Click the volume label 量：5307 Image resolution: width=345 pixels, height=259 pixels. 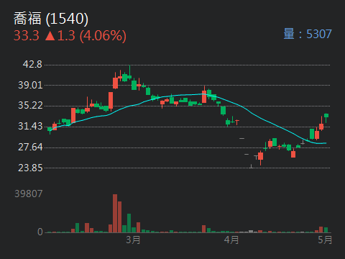click(308, 34)
